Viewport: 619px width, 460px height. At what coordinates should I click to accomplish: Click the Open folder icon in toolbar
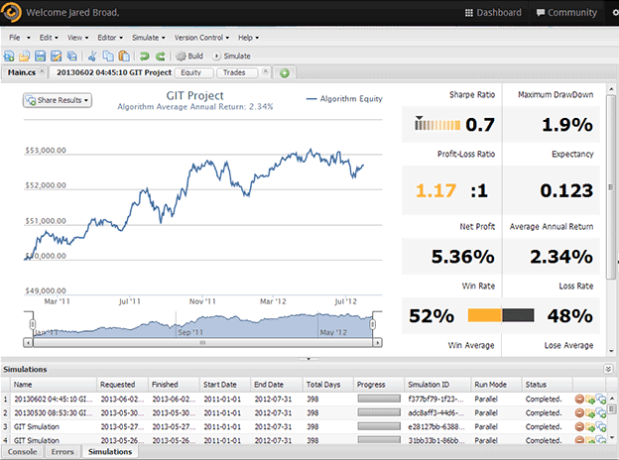pos(26,57)
